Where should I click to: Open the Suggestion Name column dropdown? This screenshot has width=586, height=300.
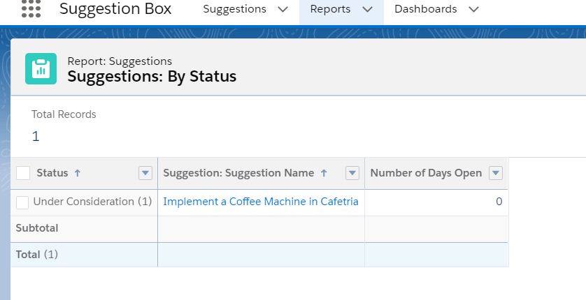coord(352,173)
